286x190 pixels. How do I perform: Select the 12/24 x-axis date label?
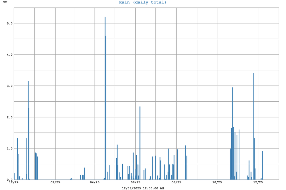(14, 182)
